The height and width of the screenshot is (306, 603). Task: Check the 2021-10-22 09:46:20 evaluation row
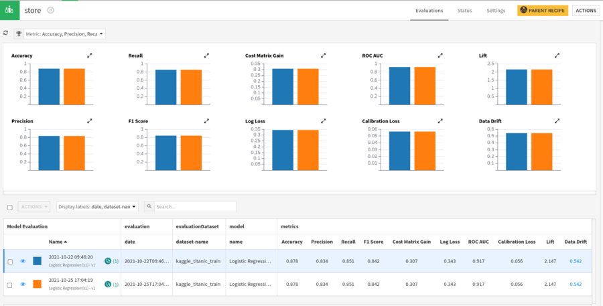pos(10,262)
